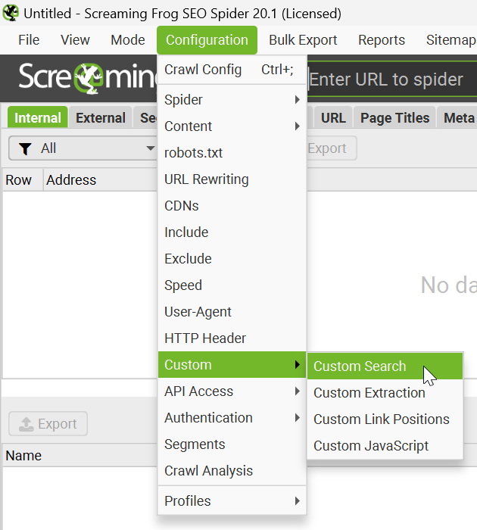This screenshot has height=530, width=477.
Task: Open Segments configuration
Action: (x=232, y=444)
